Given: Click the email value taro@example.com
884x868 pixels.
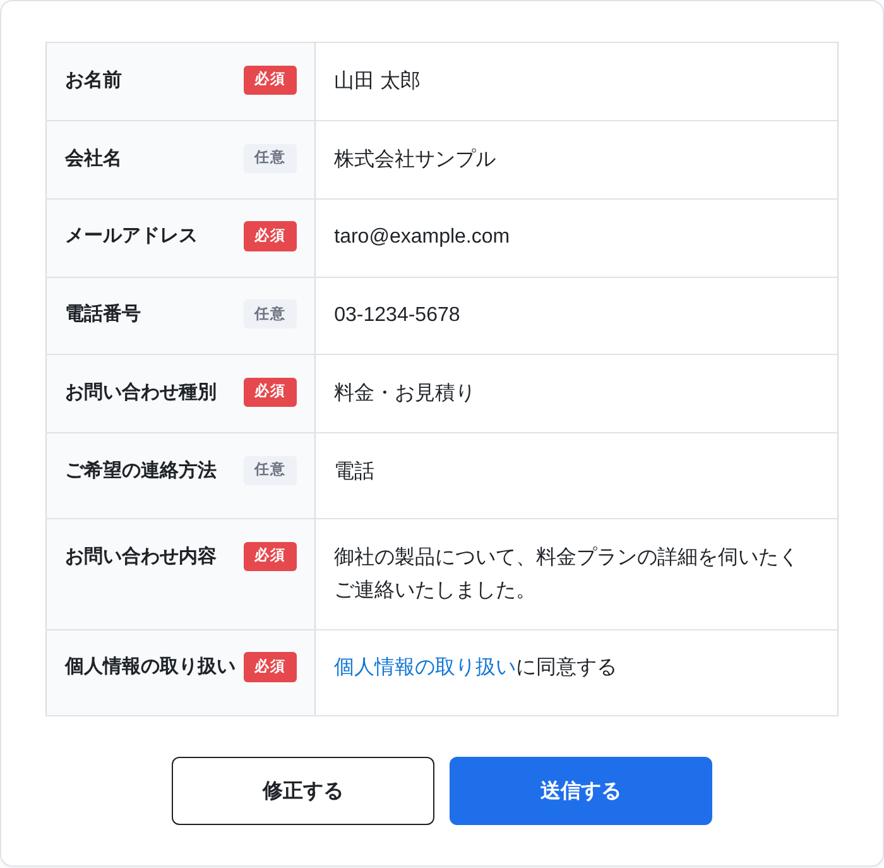Looking at the screenshot, I should pos(422,236).
